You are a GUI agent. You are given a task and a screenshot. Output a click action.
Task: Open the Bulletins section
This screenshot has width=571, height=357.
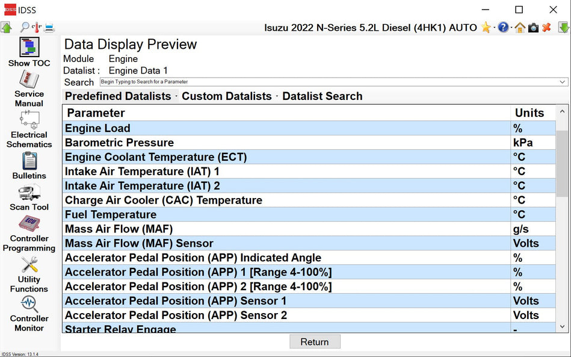pyautogui.click(x=29, y=161)
